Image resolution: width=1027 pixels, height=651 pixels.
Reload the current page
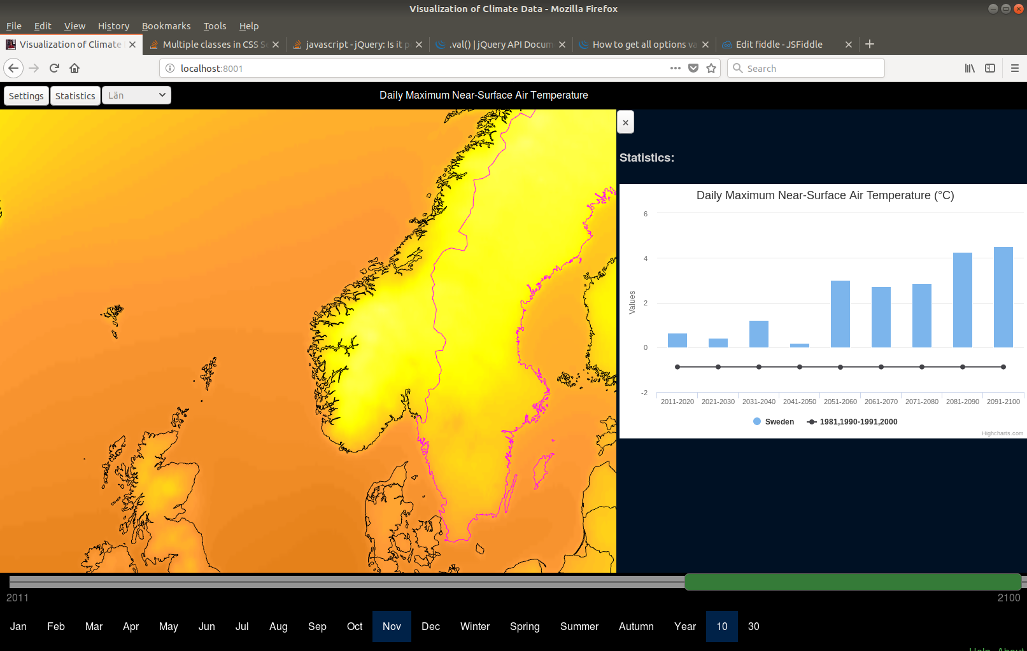(54, 68)
